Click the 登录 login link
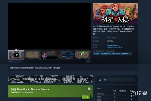The image size is (151, 101). (x=58, y=68)
